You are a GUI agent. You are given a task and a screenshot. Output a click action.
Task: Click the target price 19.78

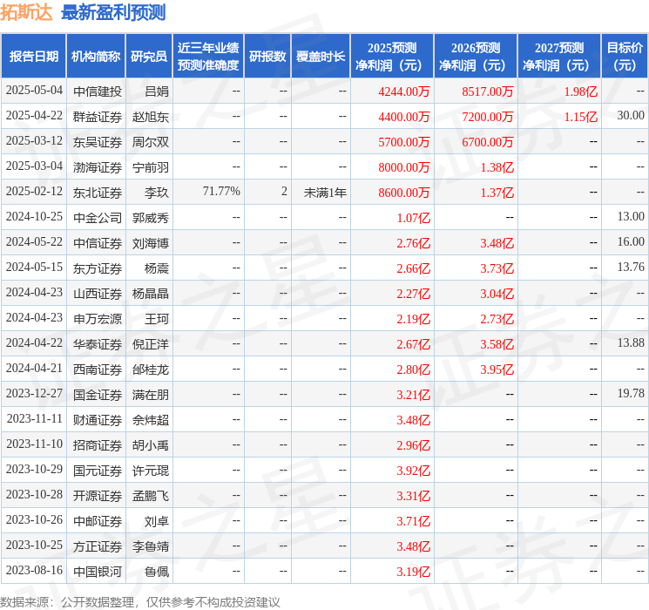(x=631, y=393)
